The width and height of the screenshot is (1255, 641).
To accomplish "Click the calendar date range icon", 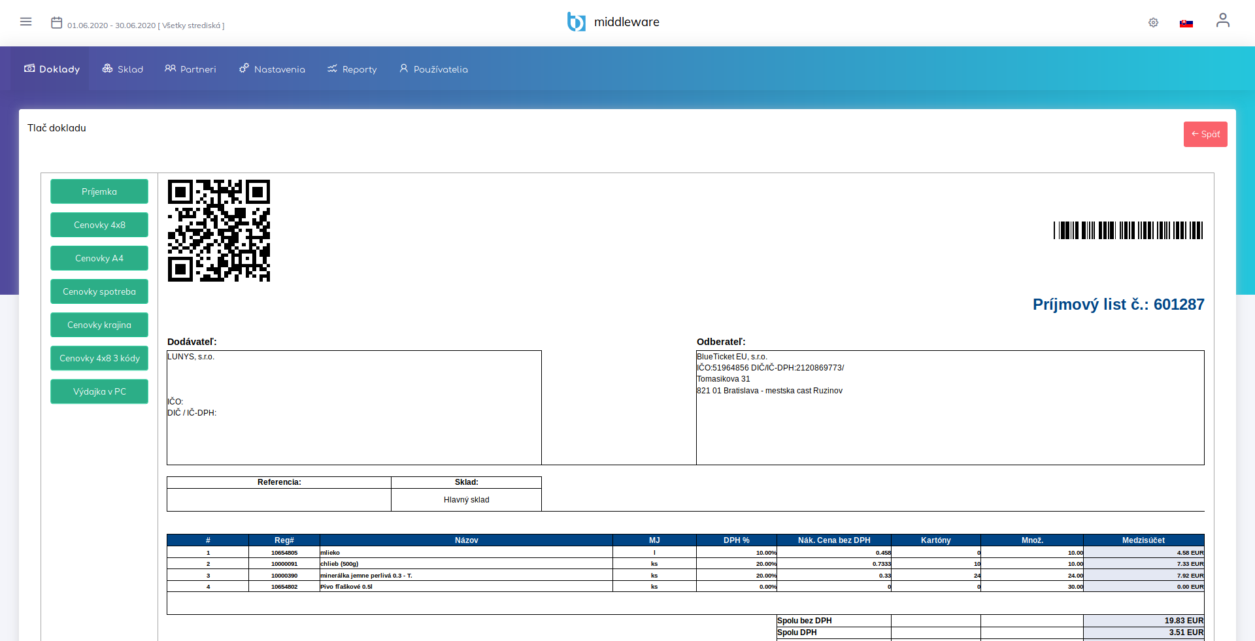I will 57,23.
